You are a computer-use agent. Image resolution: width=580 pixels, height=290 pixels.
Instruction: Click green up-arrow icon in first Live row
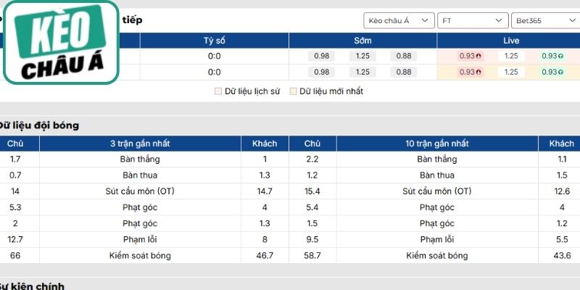pyautogui.click(x=560, y=57)
